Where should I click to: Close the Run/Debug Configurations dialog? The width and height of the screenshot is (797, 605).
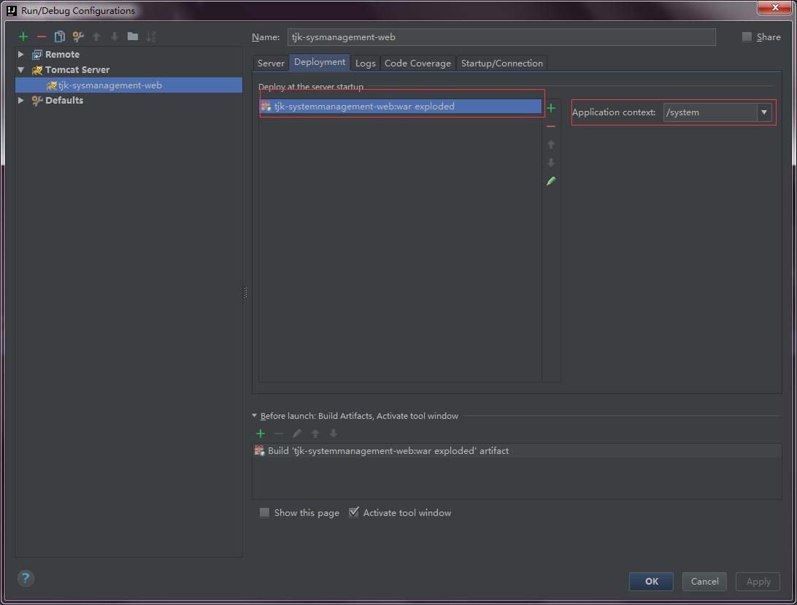[775, 7]
